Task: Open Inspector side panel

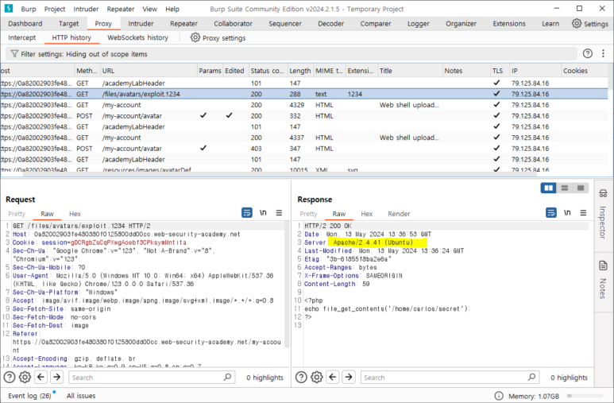Action: pyautogui.click(x=603, y=214)
